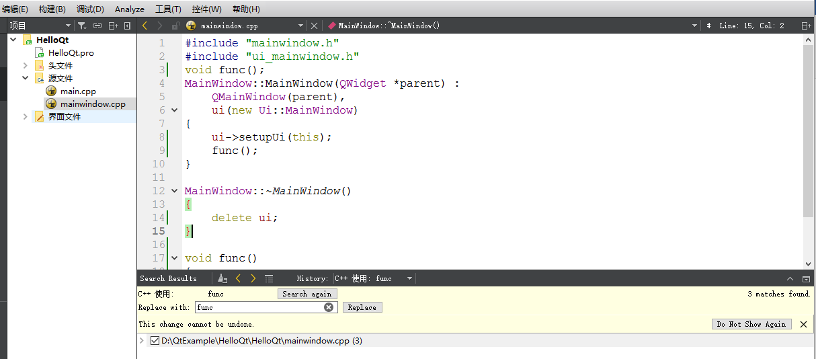Split the project sidebar panel
Viewport: 816px width, 359px height.
pos(113,26)
